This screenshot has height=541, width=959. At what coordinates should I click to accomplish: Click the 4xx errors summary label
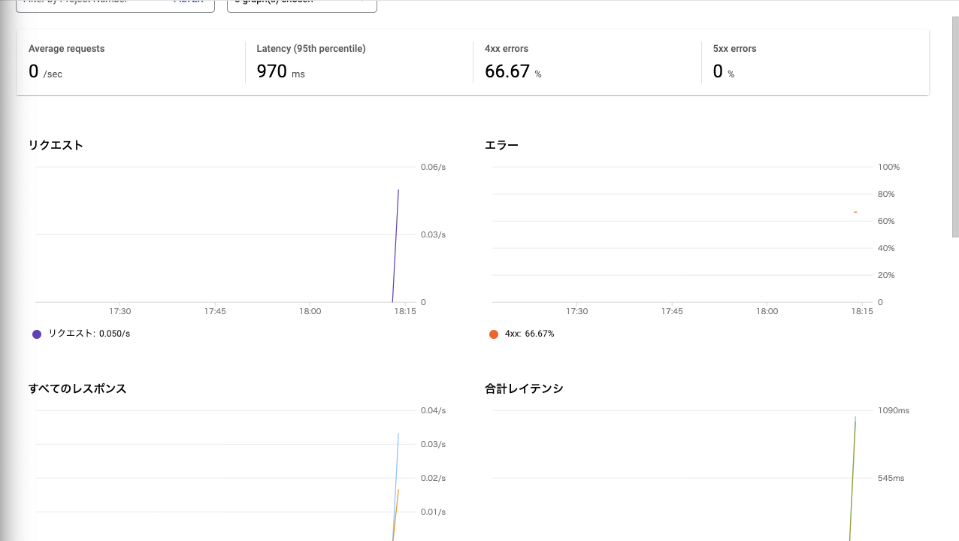tap(507, 49)
